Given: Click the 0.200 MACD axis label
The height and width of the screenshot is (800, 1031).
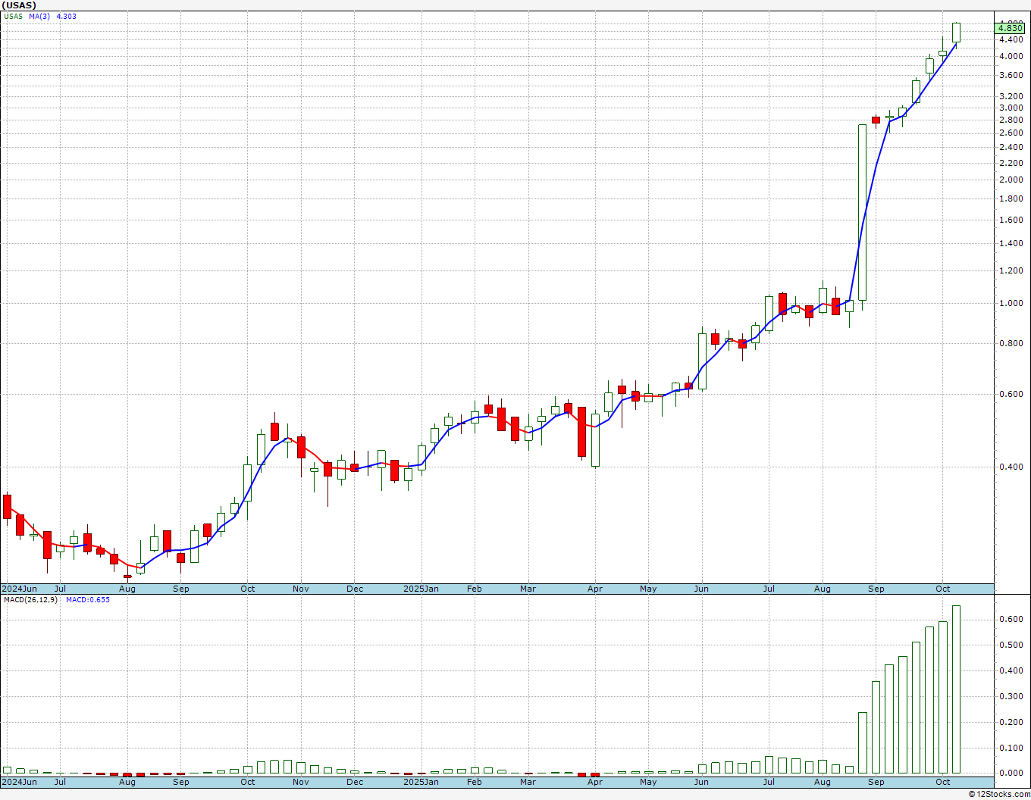Looking at the screenshot, I should pos(1011,722).
